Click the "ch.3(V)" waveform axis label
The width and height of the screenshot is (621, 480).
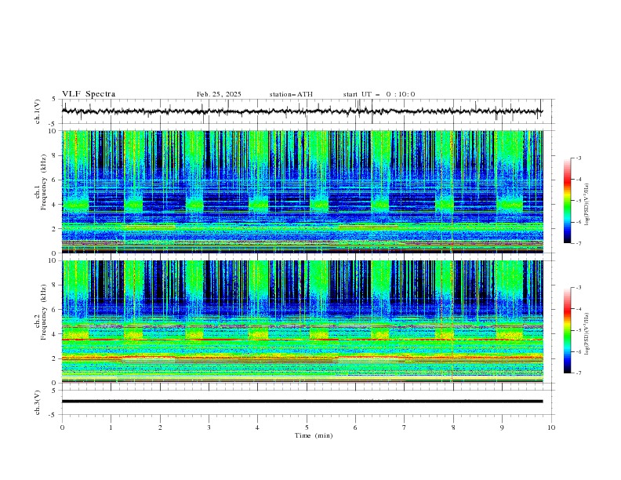38,402
